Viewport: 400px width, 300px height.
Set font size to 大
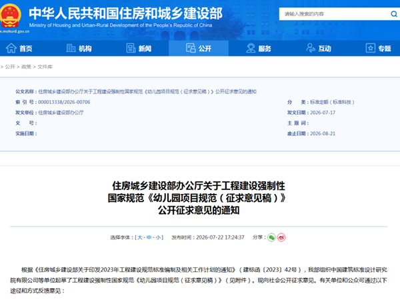point(140,237)
